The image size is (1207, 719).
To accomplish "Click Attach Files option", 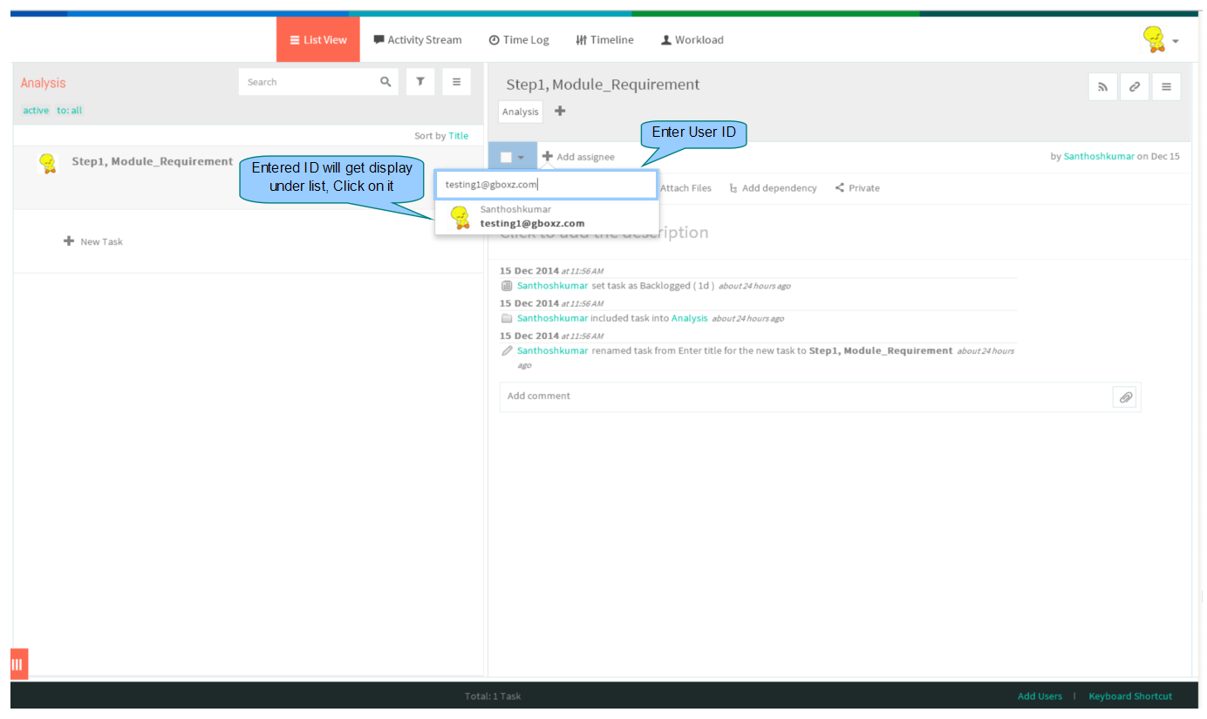I will (685, 188).
